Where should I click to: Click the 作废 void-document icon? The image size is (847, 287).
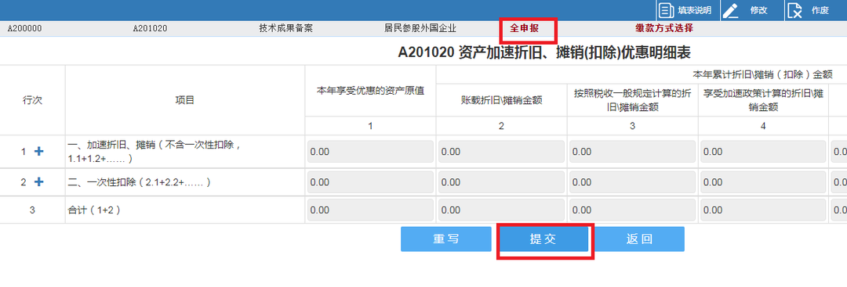tap(794, 10)
